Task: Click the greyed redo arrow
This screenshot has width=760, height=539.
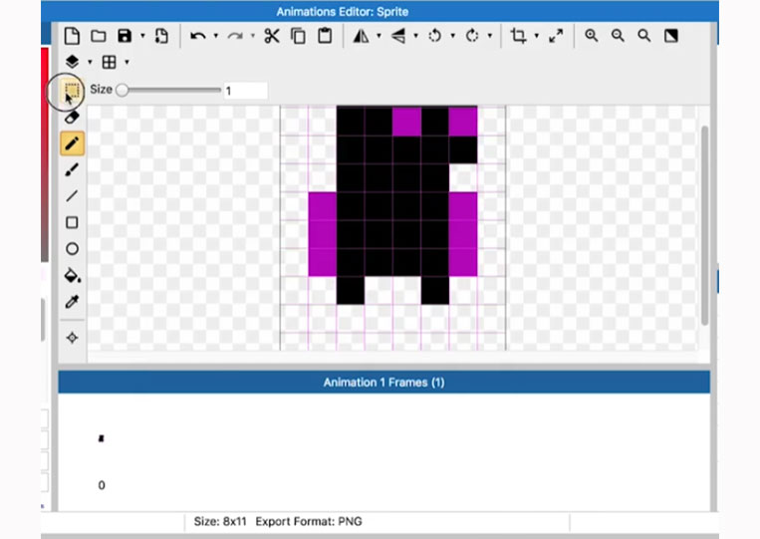Action: point(235,36)
